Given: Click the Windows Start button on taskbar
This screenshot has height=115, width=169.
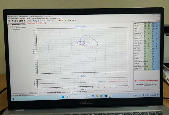Looking at the screenshot, I should 63,97.
